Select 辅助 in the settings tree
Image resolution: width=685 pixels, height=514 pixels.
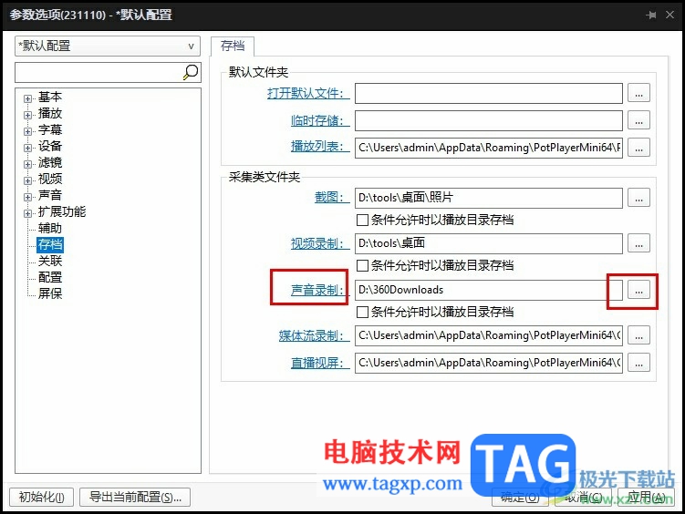(50, 228)
